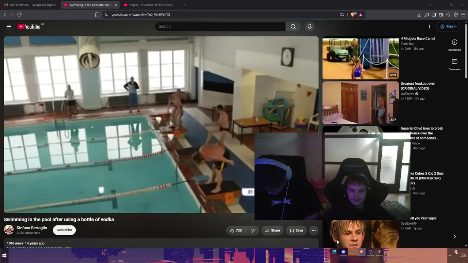Visit the Turtle Butt channel
The width and height of the screenshot is (468, 263).
pos(408,44)
